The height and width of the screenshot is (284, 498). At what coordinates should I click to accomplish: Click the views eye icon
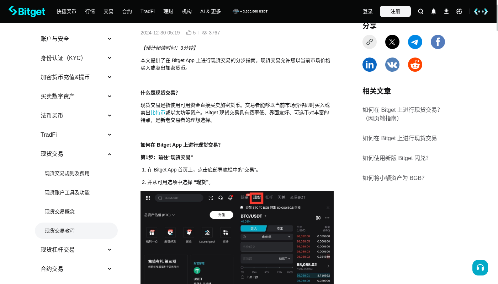click(205, 33)
